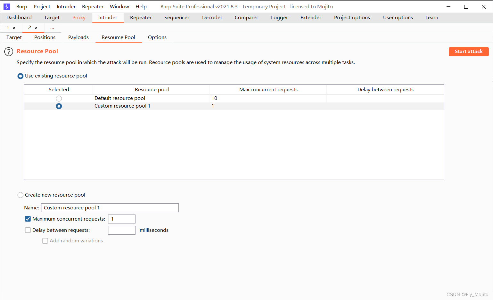Viewport: 493px width, 300px height.
Task: Select the Use existing resource pool option
Action: [21, 76]
